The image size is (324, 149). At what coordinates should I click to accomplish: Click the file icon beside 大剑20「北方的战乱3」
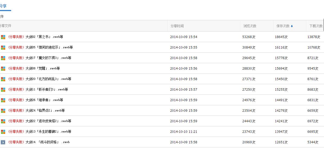3,79
